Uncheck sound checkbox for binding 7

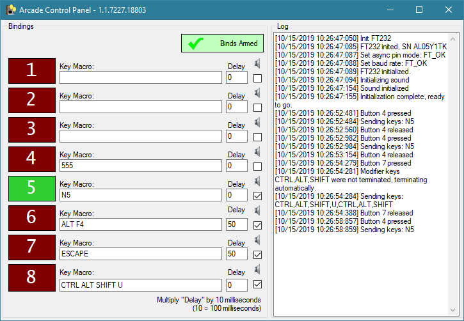coord(257,254)
